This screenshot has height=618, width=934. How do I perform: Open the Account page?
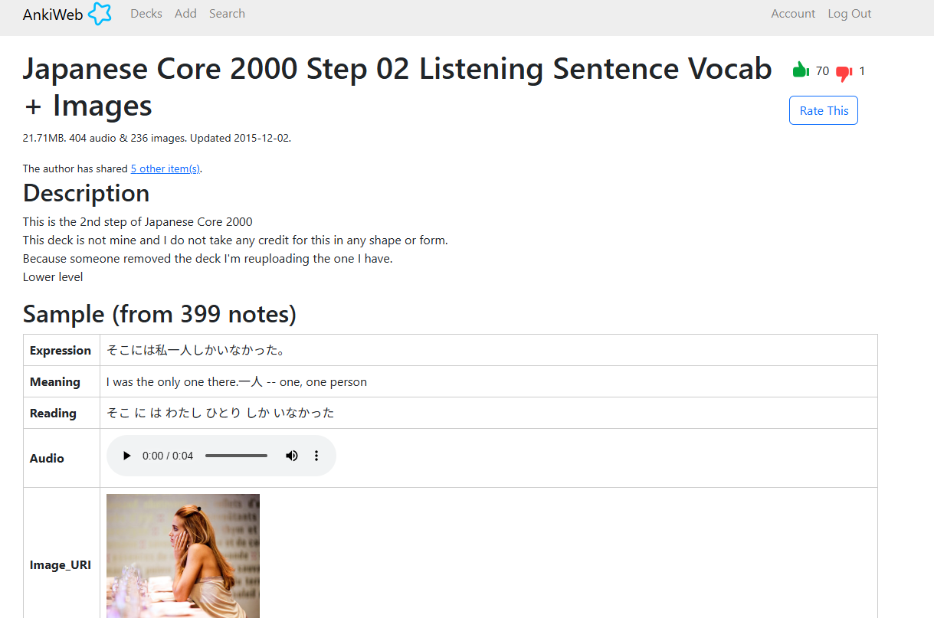click(793, 14)
